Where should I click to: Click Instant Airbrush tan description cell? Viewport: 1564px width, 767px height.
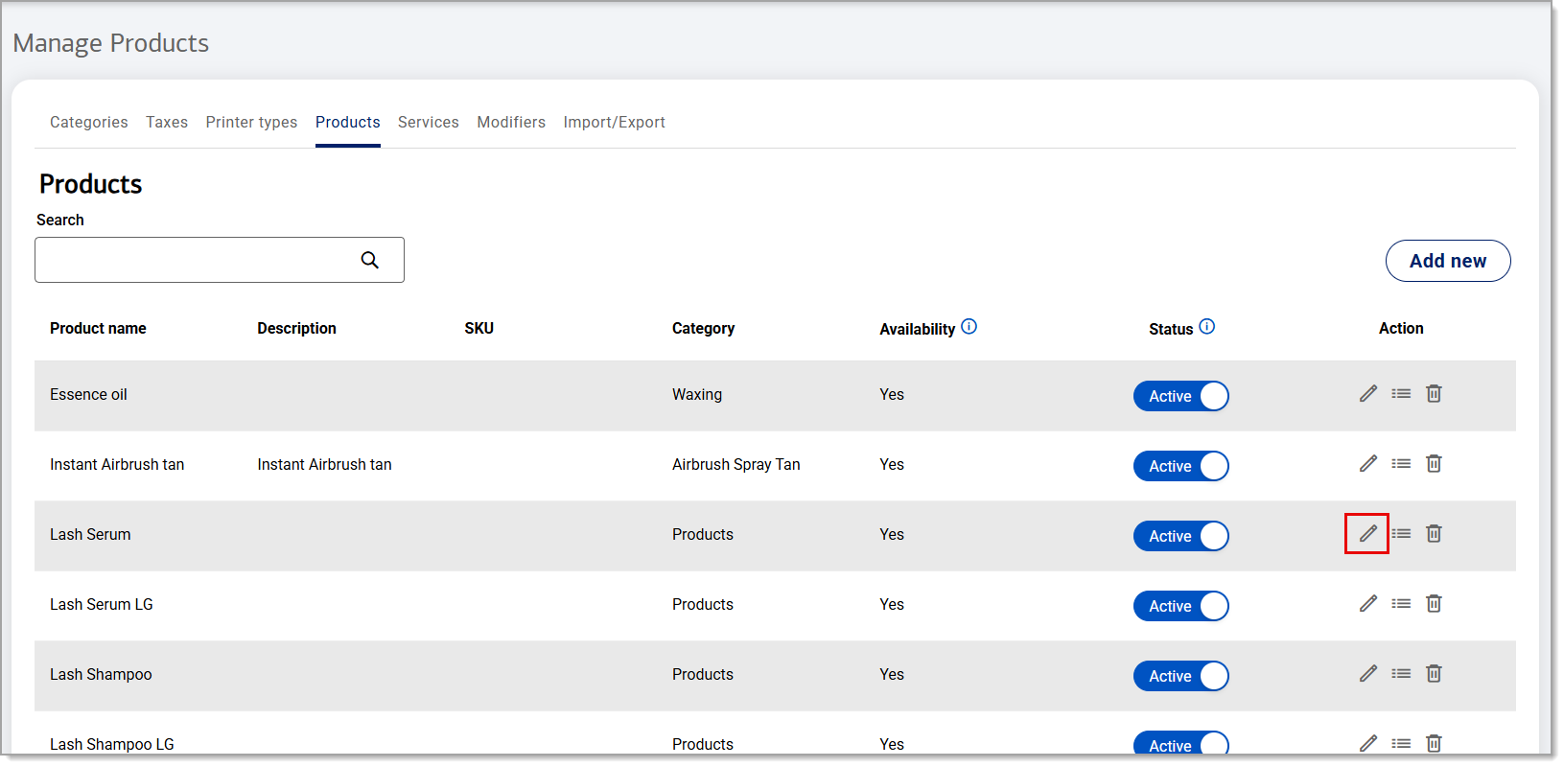point(324,464)
